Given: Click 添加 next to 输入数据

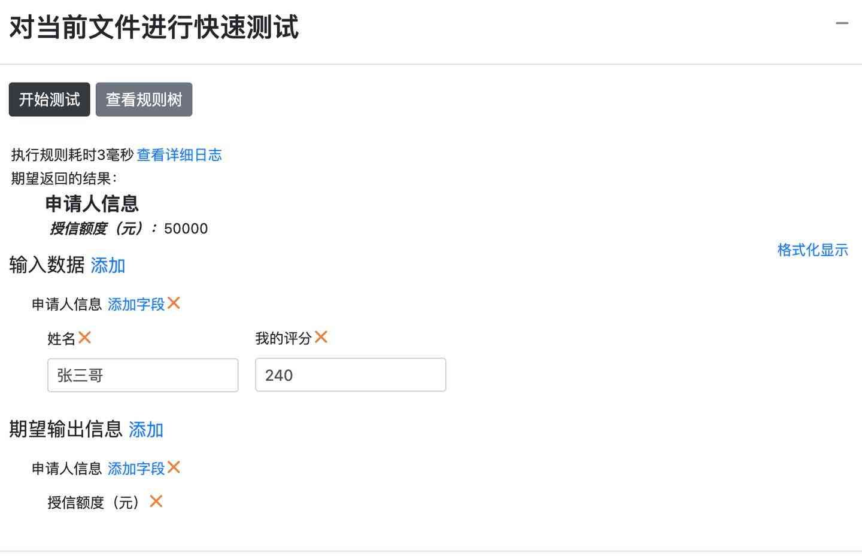Looking at the screenshot, I should (x=108, y=265).
